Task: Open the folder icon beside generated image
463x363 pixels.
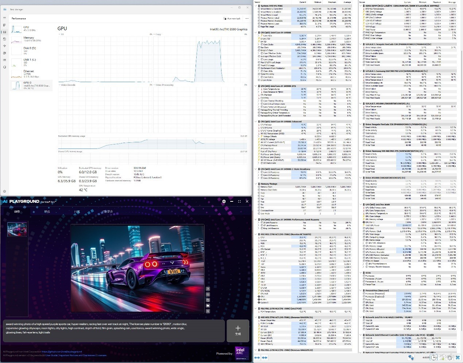Action: tap(208, 306)
